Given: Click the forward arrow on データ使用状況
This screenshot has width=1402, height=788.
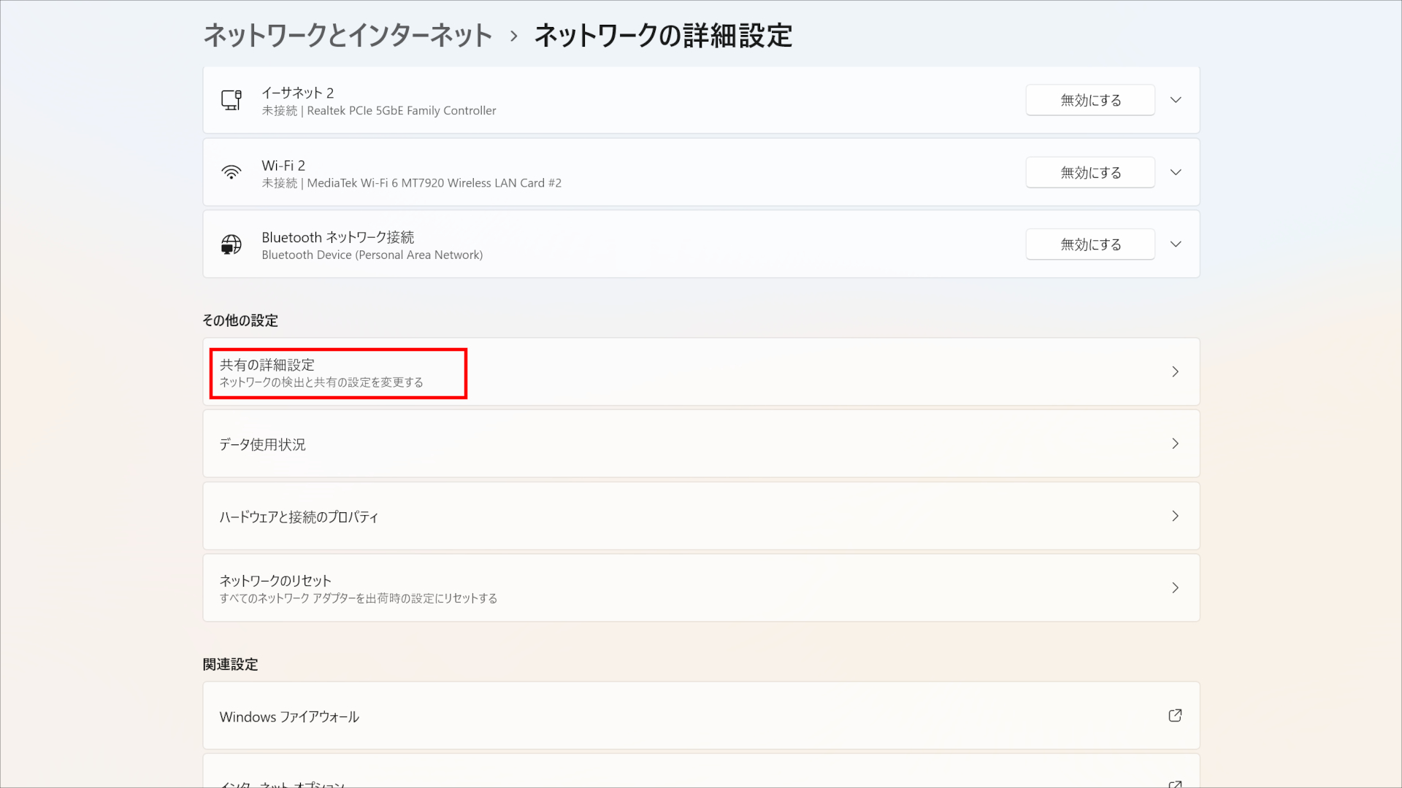Looking at the screenshot, I should 1175,443.
